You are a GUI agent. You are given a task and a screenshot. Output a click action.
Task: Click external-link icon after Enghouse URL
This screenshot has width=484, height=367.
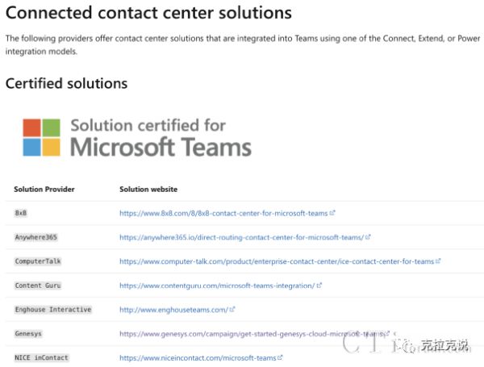click(x=232, y=309)
